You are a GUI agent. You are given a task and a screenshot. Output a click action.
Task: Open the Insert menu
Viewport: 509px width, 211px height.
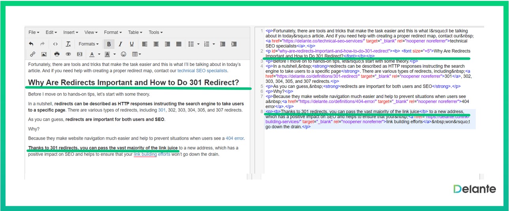point(70,32)
